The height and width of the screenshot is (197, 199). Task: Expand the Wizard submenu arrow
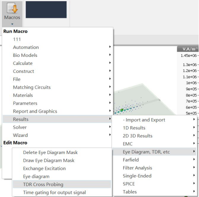tap(110, 135)
